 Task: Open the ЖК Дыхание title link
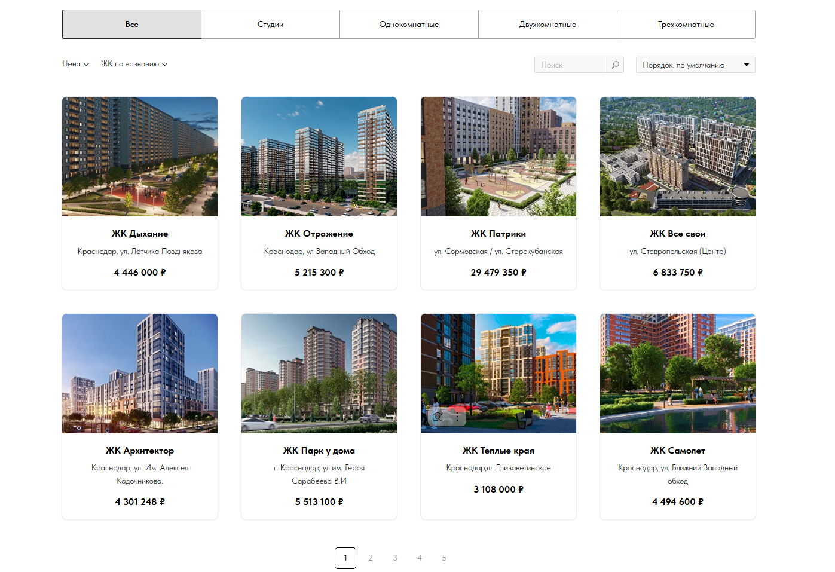140,234
